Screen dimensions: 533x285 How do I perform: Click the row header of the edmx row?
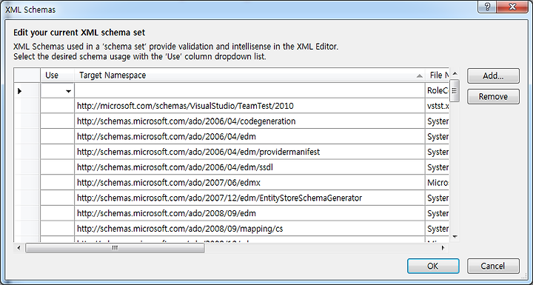[27, 183]
